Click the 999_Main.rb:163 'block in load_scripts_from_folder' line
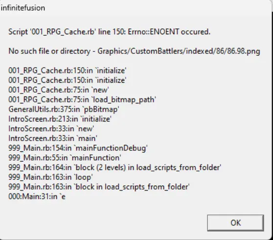The image size is (273, 240). pos(99,187)
